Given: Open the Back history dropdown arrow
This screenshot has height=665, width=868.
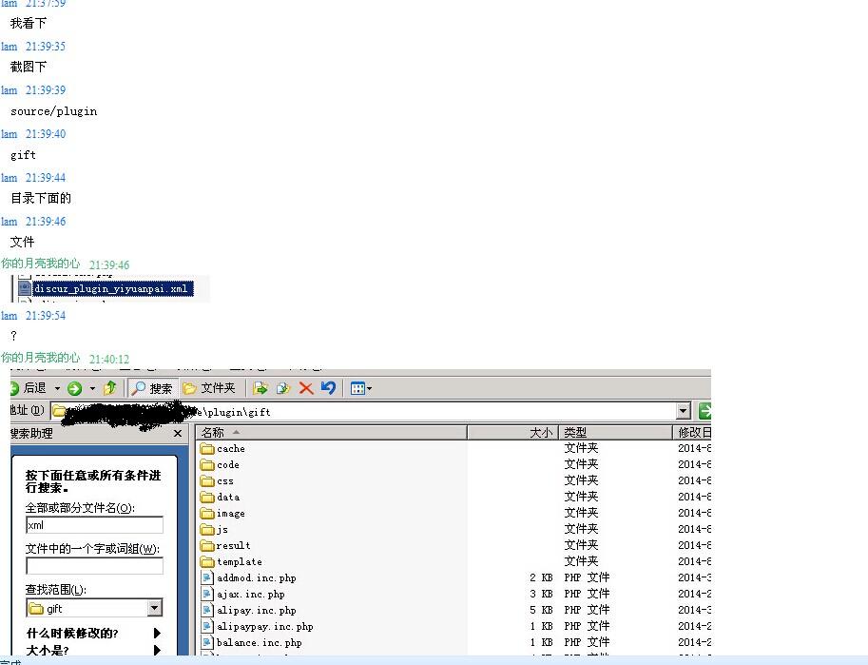Looking at the screenshot, I should 57,388.
